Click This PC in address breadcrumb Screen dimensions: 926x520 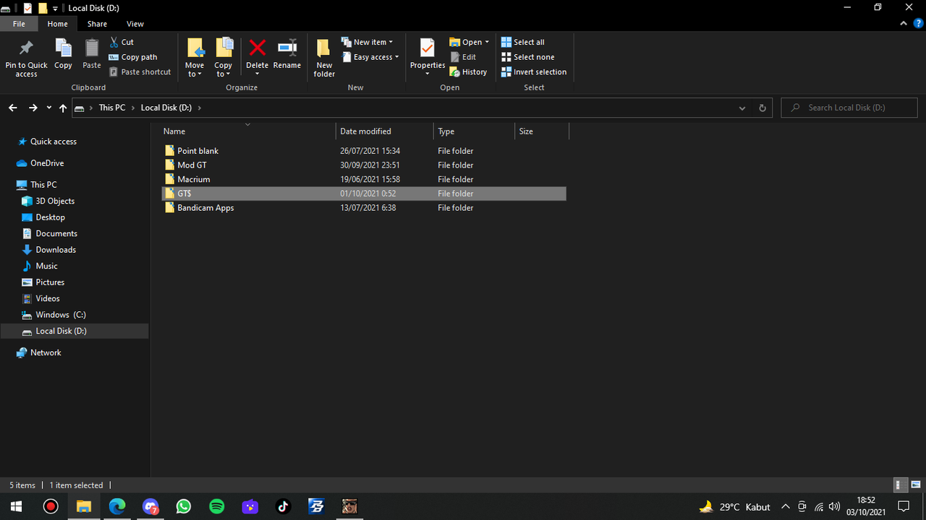[112, 108]
